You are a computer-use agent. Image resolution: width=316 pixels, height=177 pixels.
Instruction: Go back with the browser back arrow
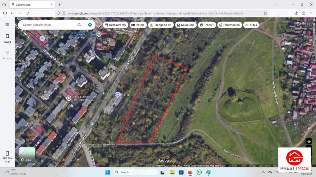(12, 13)
